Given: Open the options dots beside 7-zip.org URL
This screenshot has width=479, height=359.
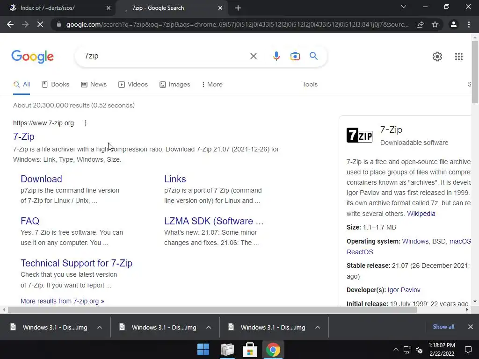Looking at the screenshot, I should pyautogui.click(x=86, y=123).
